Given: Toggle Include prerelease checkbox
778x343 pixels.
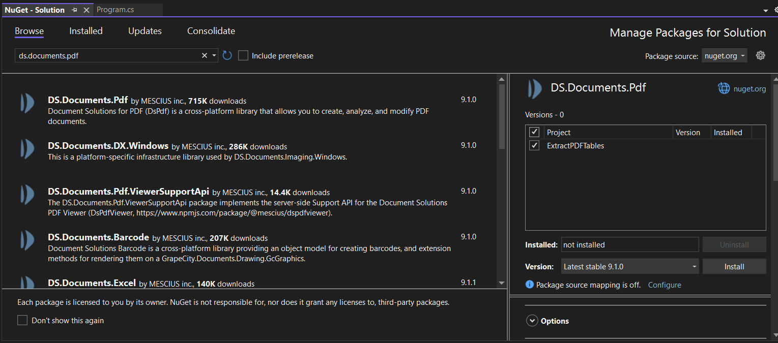Looking at the screenshot, I should click(x=243, y=55).
